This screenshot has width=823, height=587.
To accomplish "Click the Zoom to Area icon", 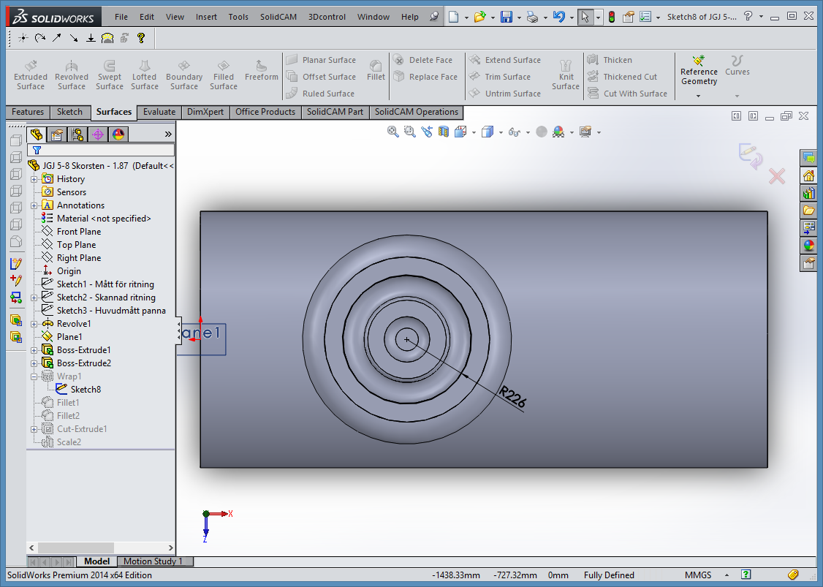I will [x=409, y=132].
